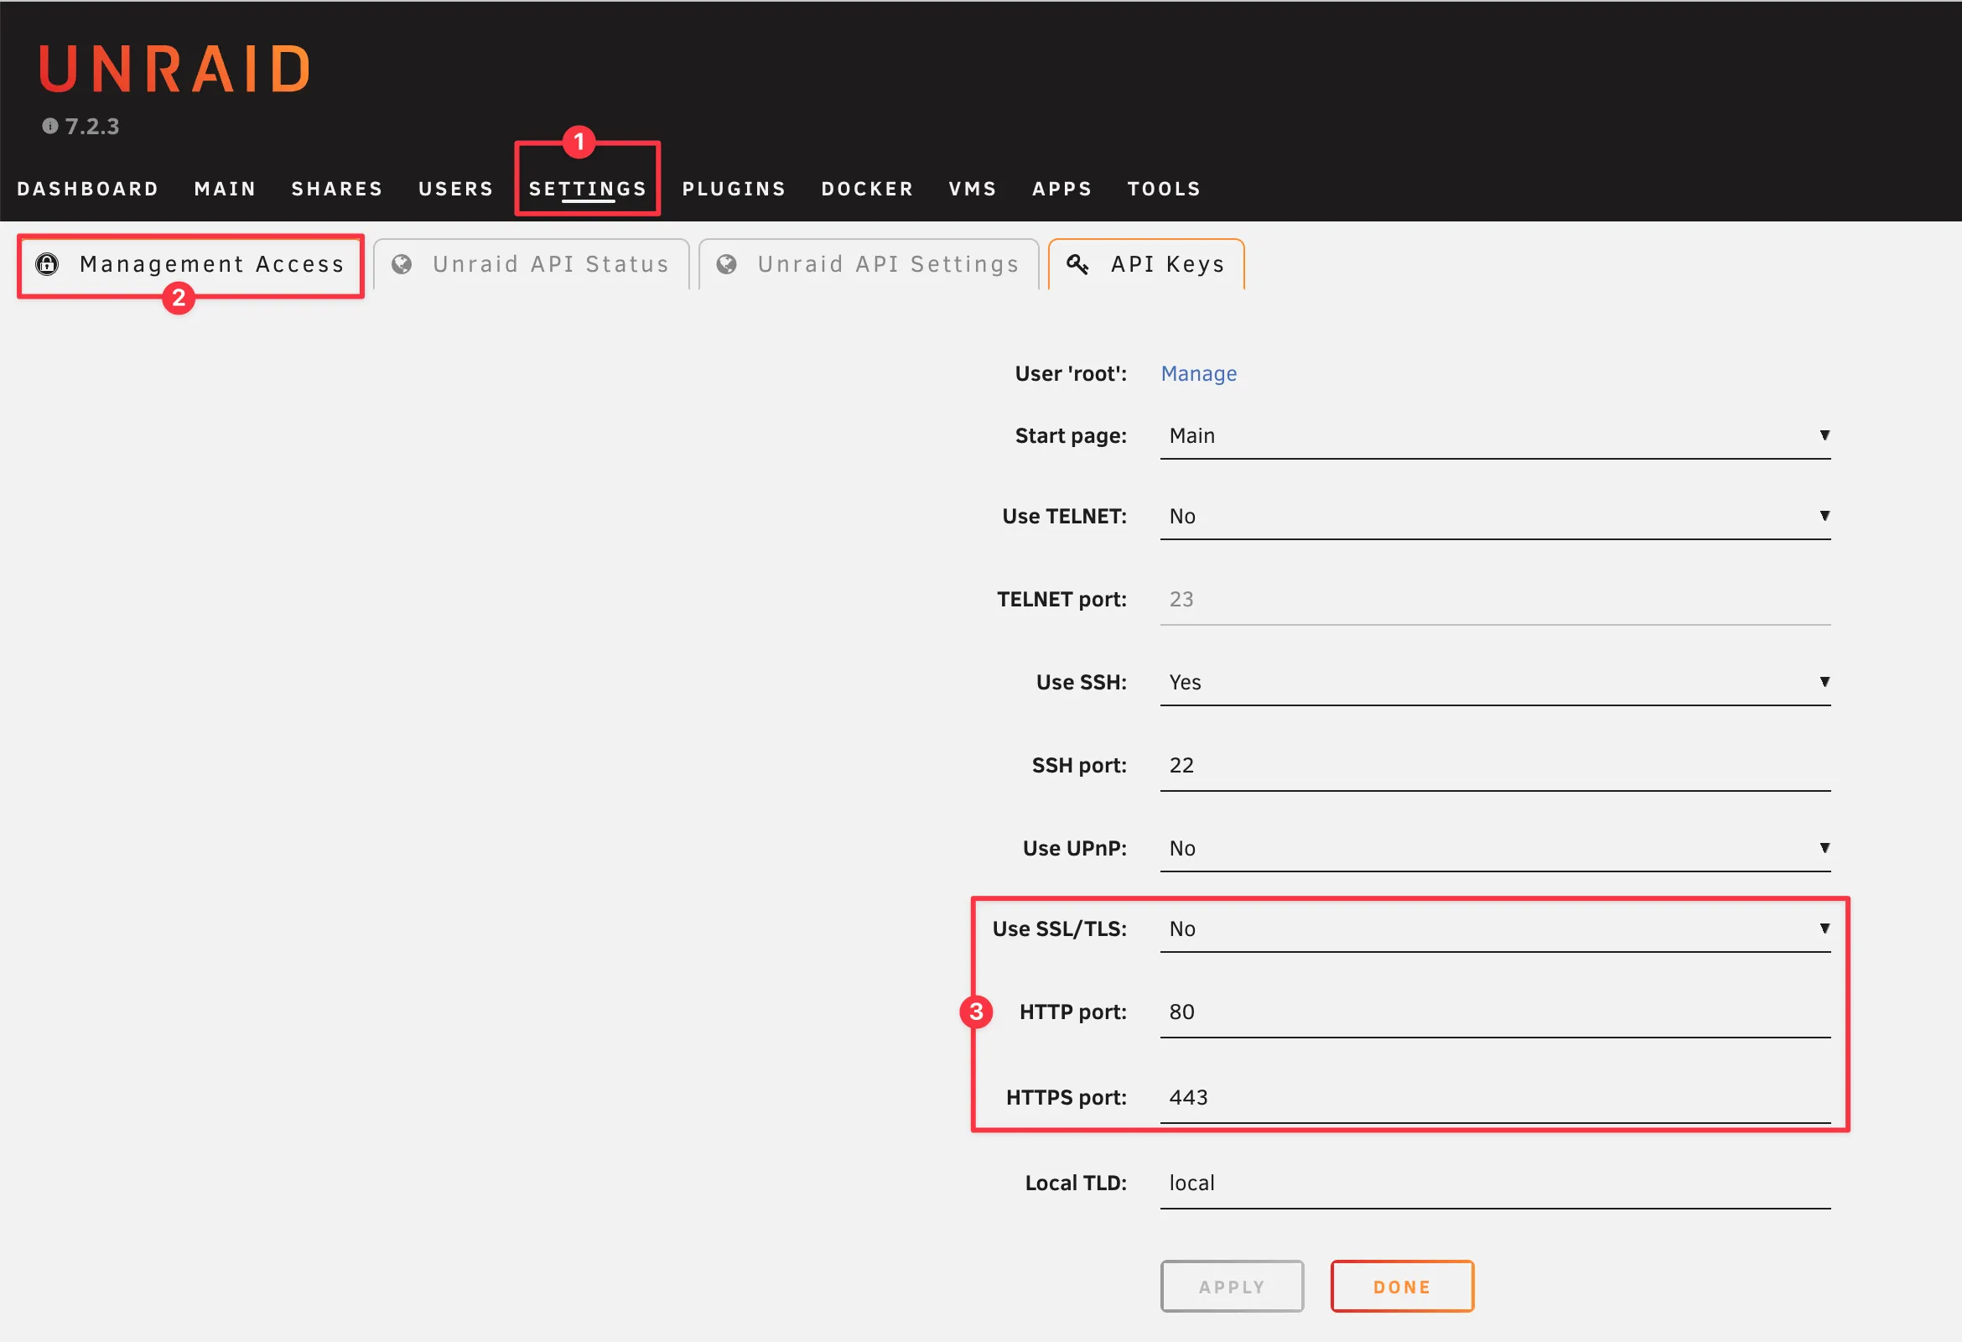Open the Use SSL/TLS dropdown
This screenshot has width=1962, height=1342.
(x=1495, y=930)
